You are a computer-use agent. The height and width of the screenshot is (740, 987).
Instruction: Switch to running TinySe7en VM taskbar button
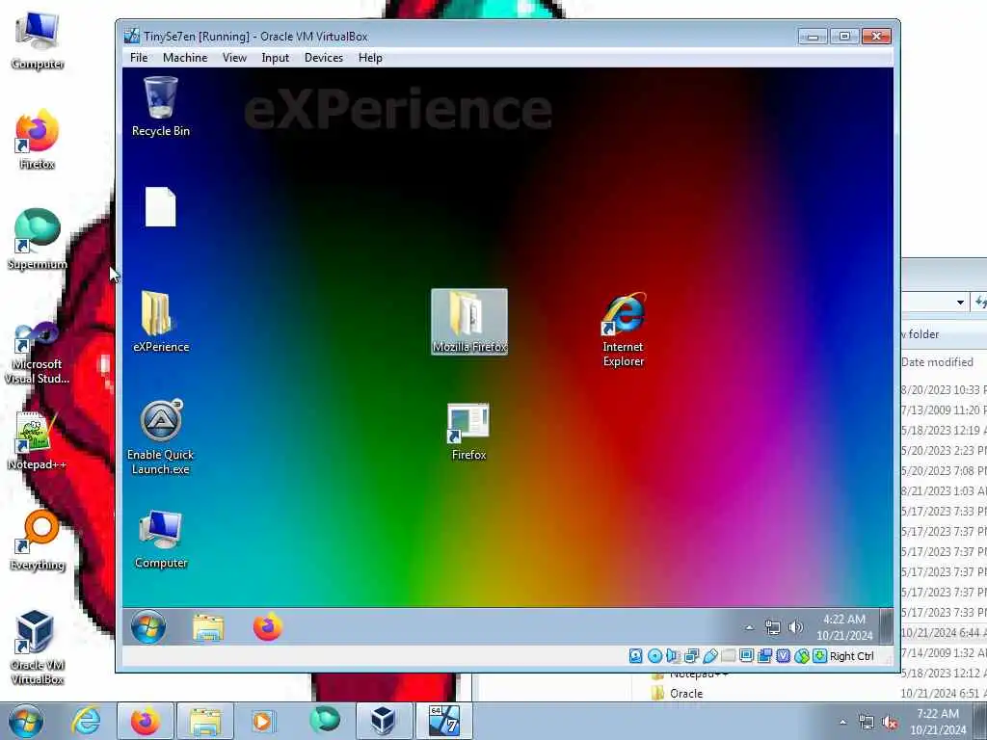(x=443, y=721)
